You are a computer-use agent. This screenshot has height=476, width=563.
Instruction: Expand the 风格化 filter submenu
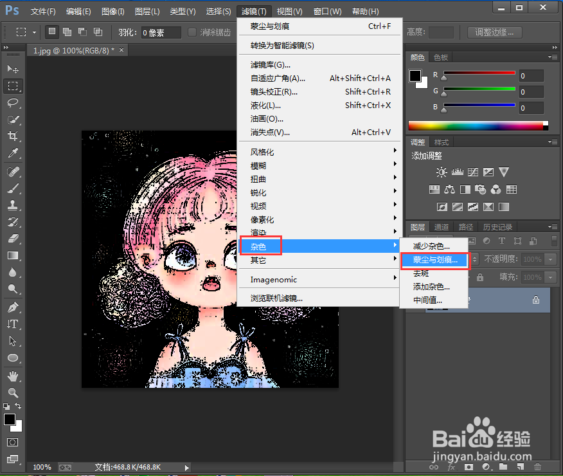coord(319,152)
